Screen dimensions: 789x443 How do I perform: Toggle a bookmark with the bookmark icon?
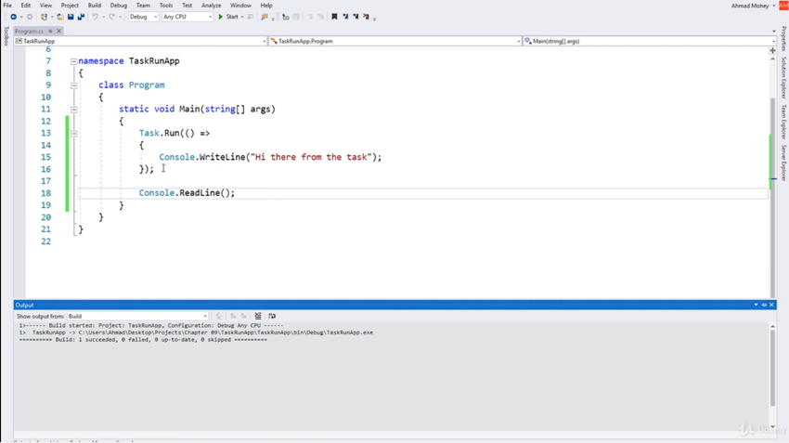pyautogui.click(x=334, y=17)
